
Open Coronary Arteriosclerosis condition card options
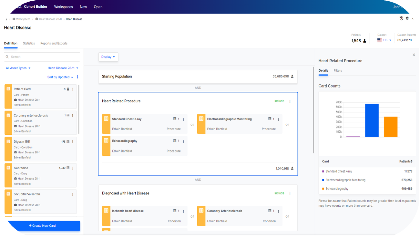tap(278, 212)
